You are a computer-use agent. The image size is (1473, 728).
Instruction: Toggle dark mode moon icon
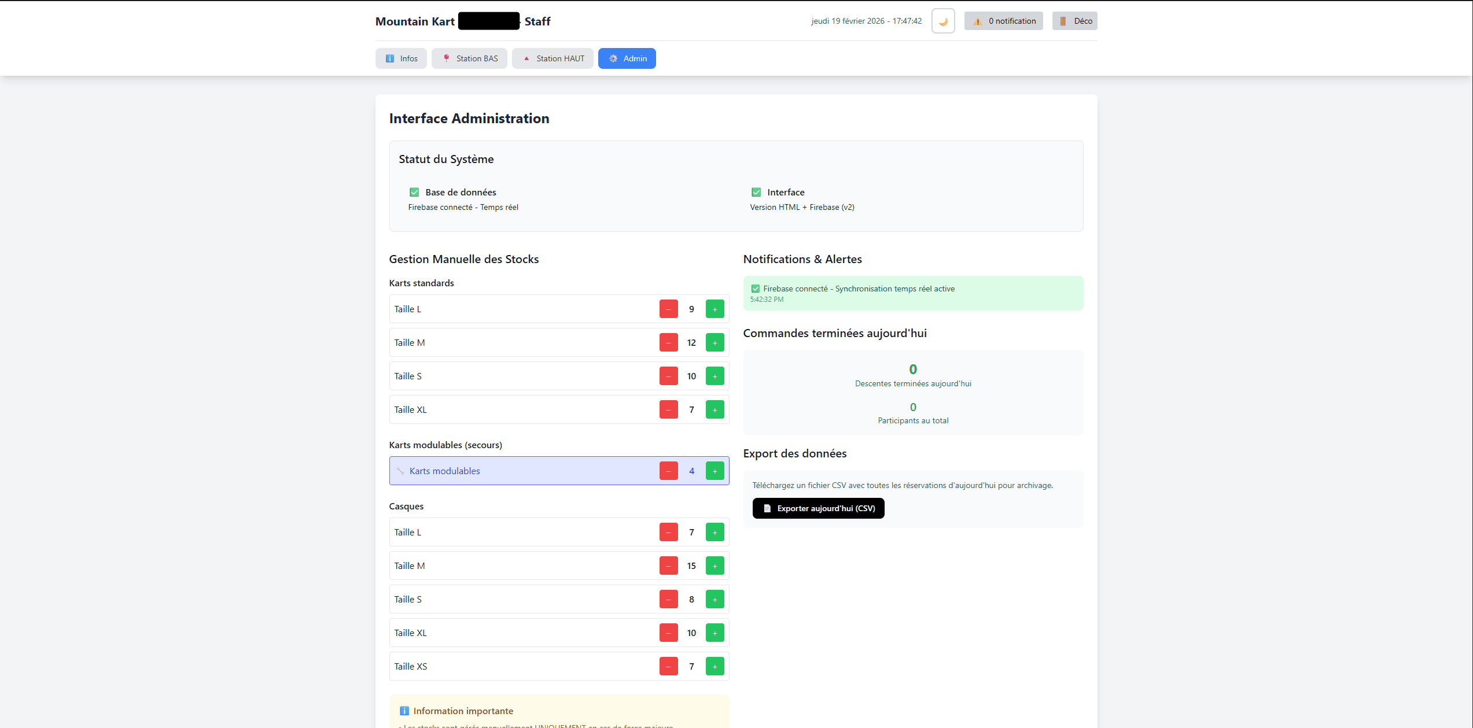[x=942, y=21]
